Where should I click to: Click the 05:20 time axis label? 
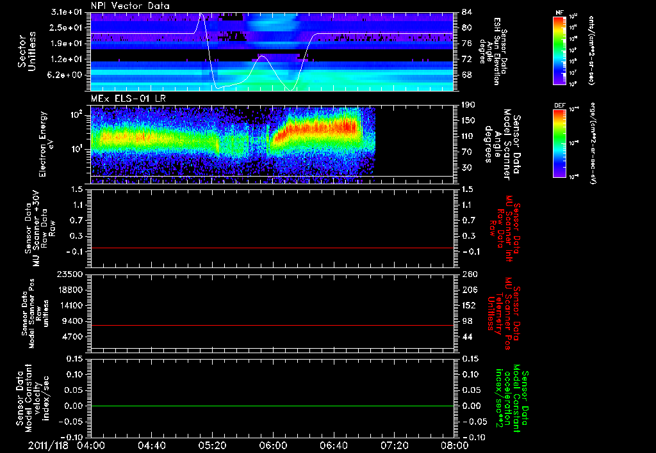213,445
